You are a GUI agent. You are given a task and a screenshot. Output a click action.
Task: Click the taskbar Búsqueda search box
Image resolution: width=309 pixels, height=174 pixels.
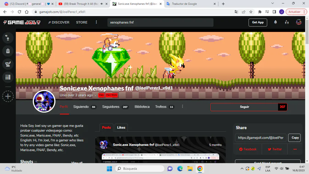(140, 169)
